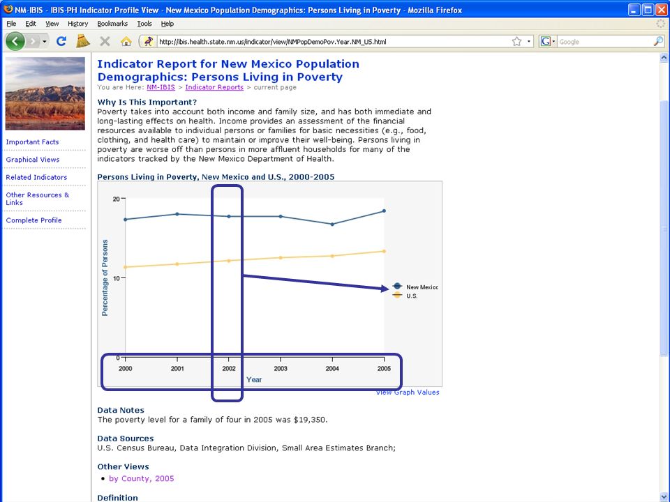Click the loading throbber icon

click(x=661, y=24)
